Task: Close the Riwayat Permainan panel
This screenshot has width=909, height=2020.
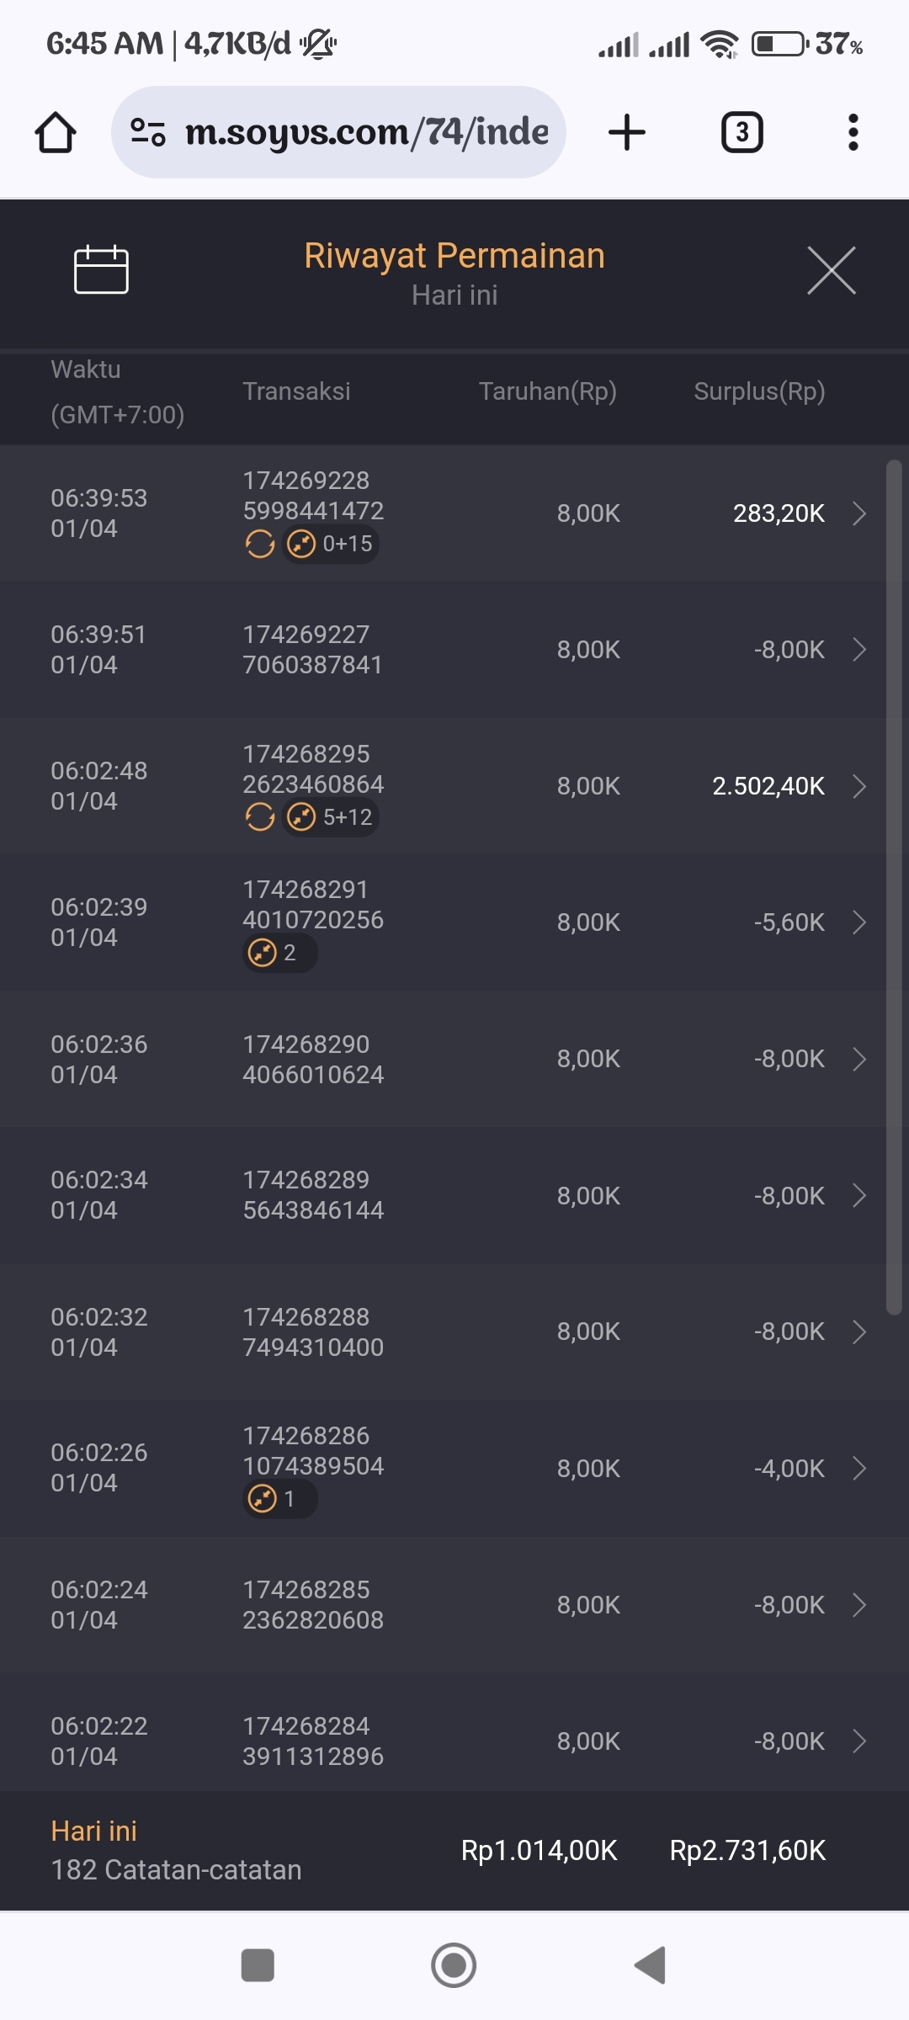Action: click(x=831, y=271)
